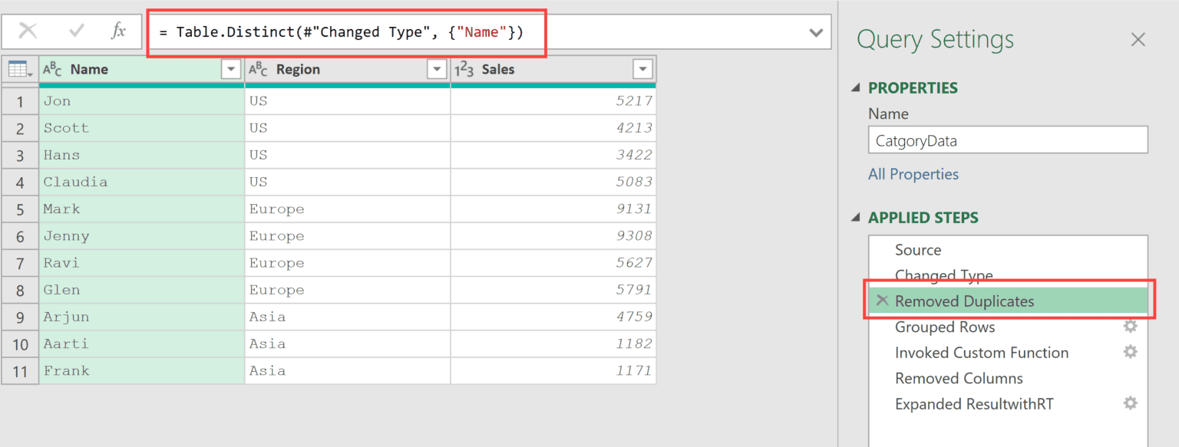The width and height of the screenshot is (1179, 447).
Task: Collapse the PROPERTIES section
Action: click(855, 87)
